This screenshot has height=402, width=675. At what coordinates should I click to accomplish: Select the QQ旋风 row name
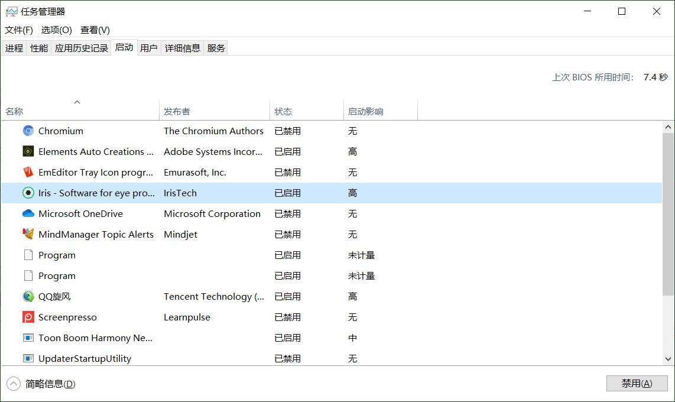(54, 297)
